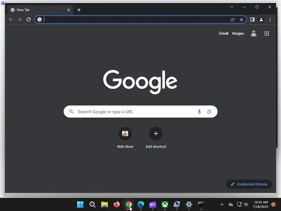Click the Google icon in address bar
Screen dimensions: 281x211
pyautogui.click(x=40, y=20)
